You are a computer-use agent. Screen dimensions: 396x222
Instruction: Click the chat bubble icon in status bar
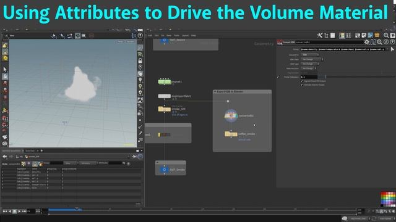345,218
